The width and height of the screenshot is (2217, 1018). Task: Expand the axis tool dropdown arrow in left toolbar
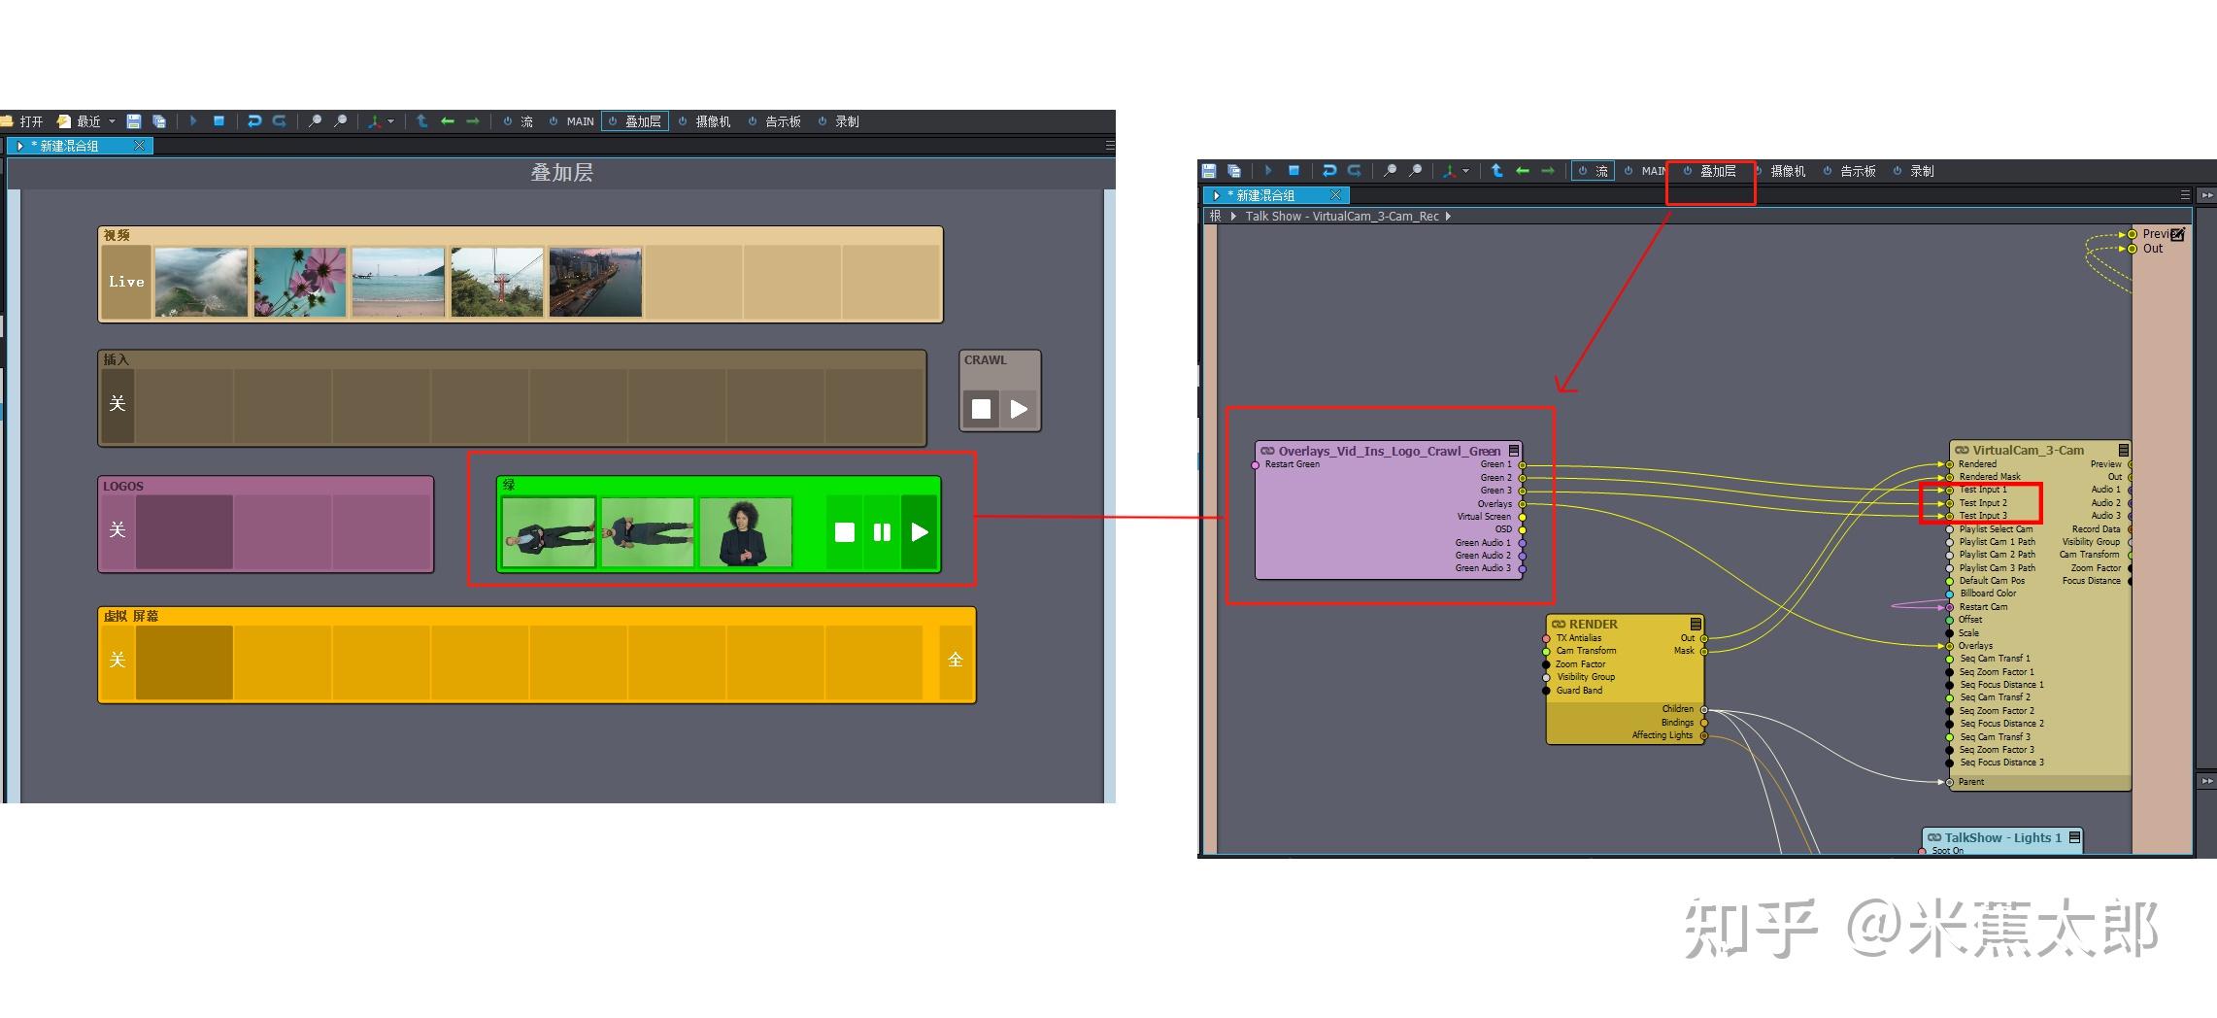pos(391,121)
